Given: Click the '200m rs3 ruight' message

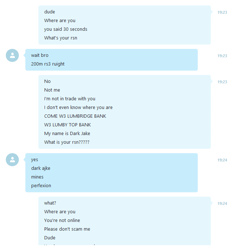Looking at the screenshot, I should tap(48, 64).
